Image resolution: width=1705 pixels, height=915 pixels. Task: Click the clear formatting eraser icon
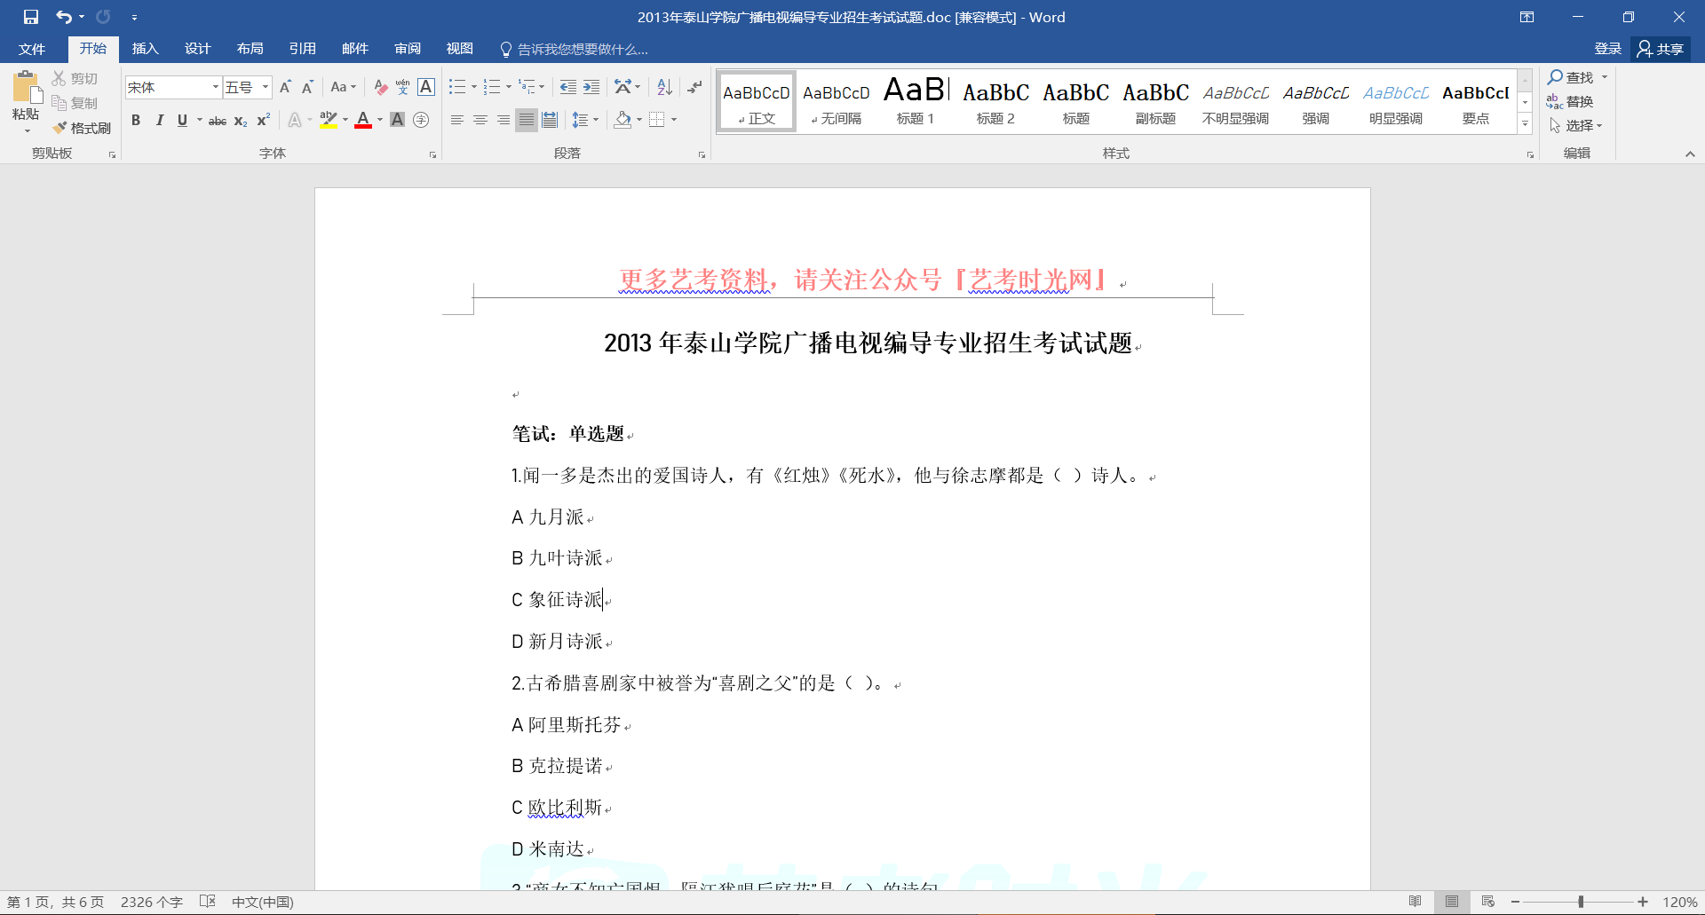pos(380,87)
